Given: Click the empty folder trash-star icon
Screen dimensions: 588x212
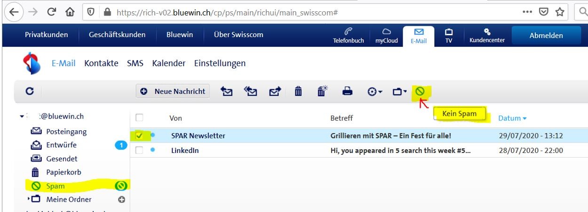Looking at the screenshot, I should (x=323, y=91).
